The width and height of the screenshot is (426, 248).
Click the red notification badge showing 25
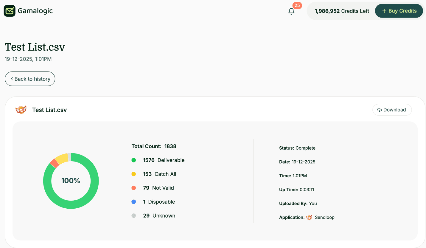(x=297, y=5)
